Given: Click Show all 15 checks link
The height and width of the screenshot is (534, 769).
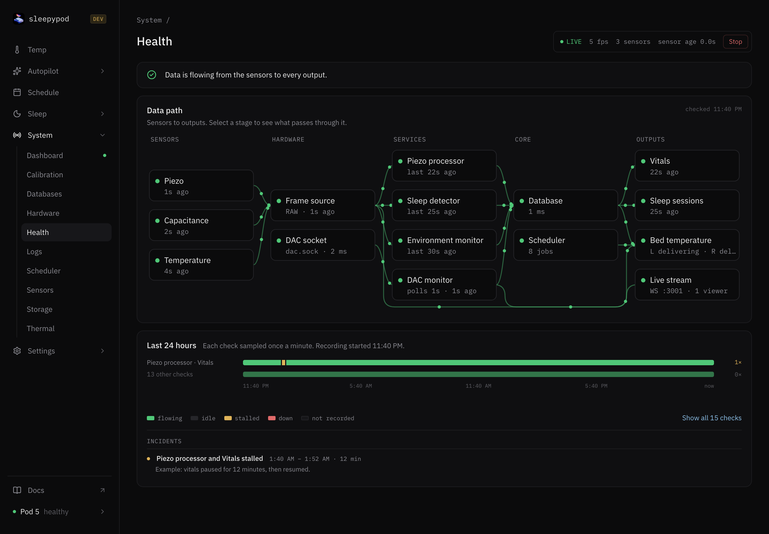Looking at the screenshot, I should point(711,418).
